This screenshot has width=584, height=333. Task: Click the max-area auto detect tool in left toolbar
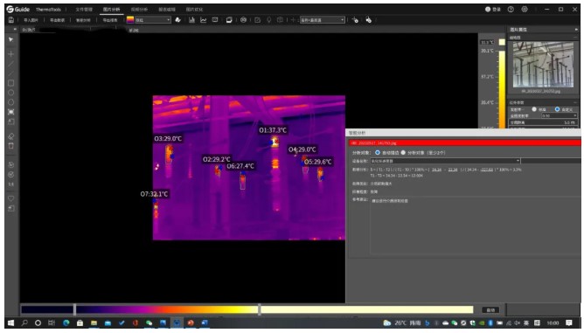[x=10, y=112]
